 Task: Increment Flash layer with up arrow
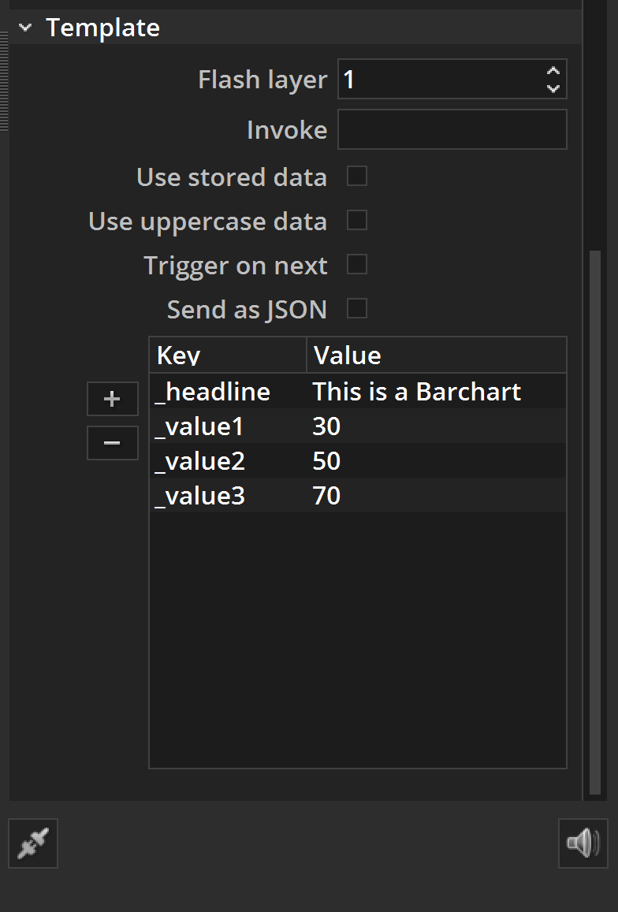(553, 70)
